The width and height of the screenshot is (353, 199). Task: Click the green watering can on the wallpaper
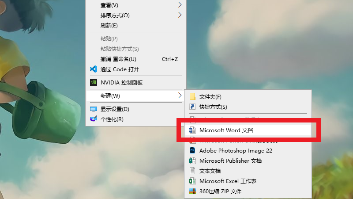pyautogui.click(x=44, y=108)
